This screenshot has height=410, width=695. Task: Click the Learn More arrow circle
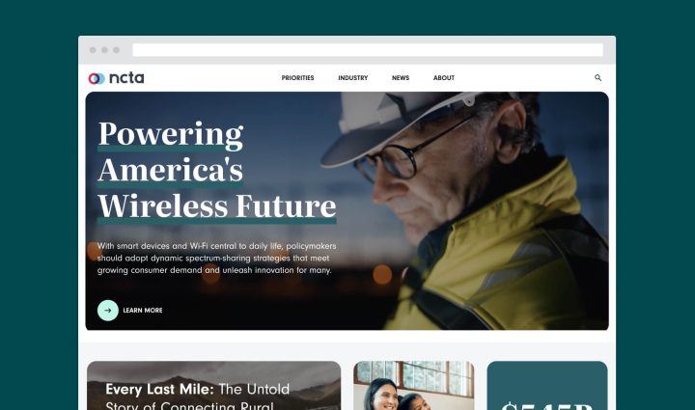(x=108, y=311)
